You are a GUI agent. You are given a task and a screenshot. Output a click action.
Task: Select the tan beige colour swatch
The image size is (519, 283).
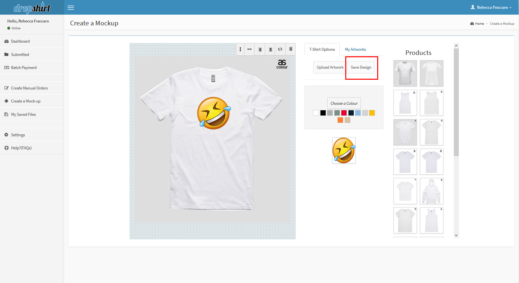click(x=348, y=120)
